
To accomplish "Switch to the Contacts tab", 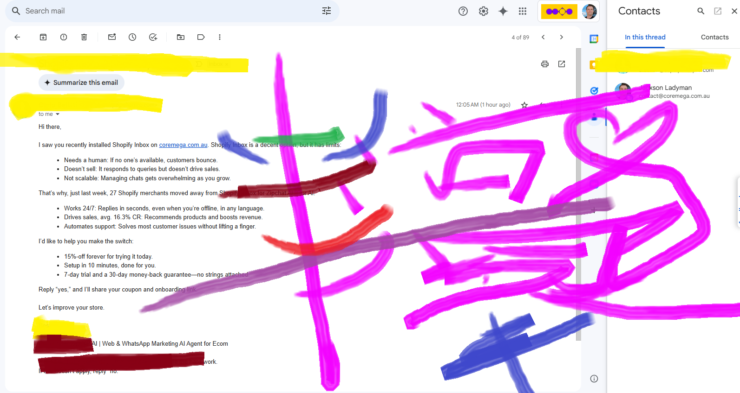I will 714,37.
